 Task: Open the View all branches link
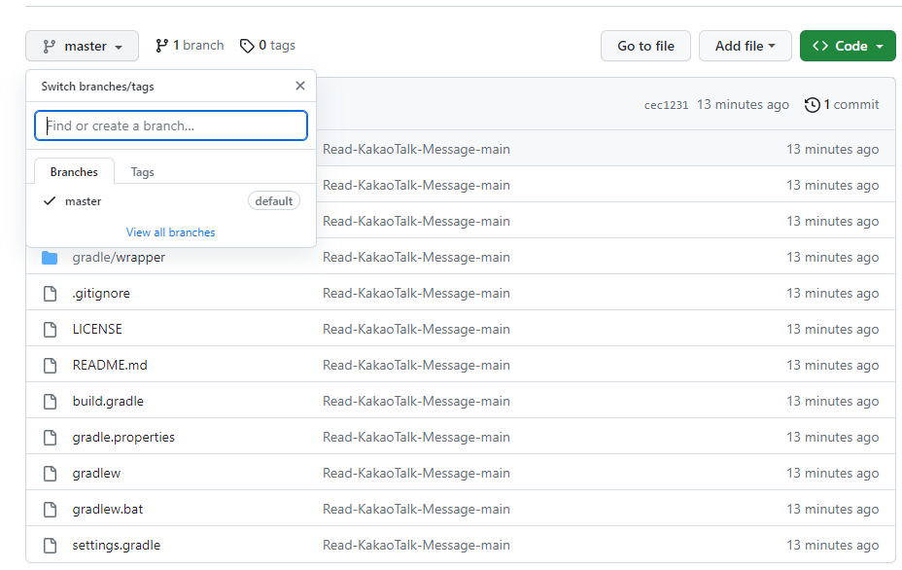(171, 232)
